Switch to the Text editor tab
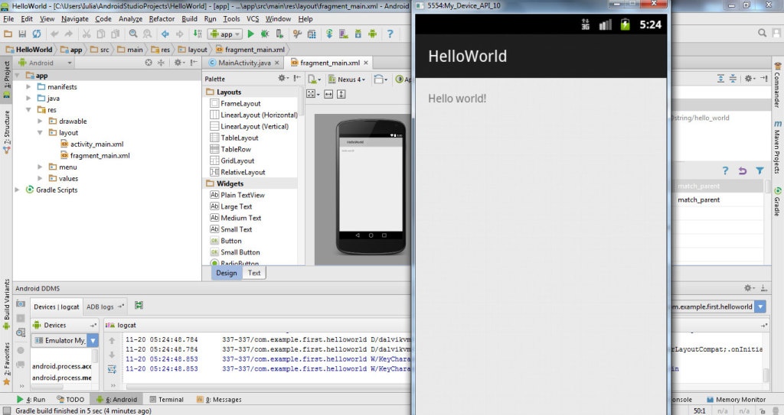The image size is (784, 415). click(x=254, y=273)
